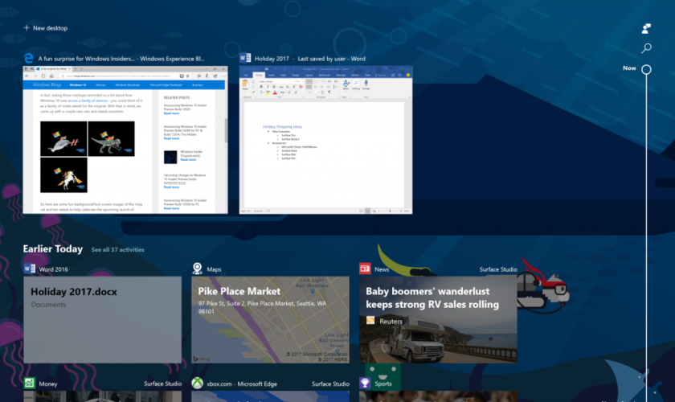
Task: Click the Edge icon above browser window
Action: pyautogui.click(x=29, y=59)
